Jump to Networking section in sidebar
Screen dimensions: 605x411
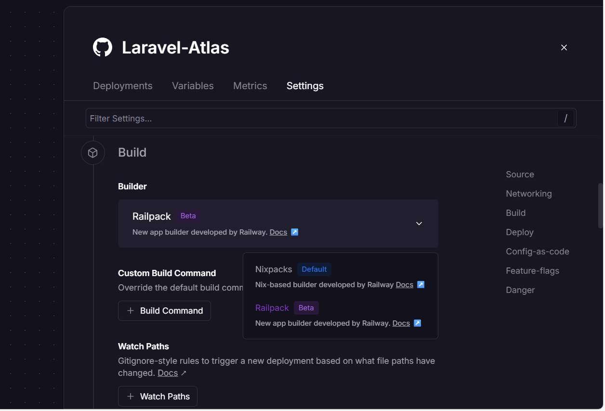[529, 194]
